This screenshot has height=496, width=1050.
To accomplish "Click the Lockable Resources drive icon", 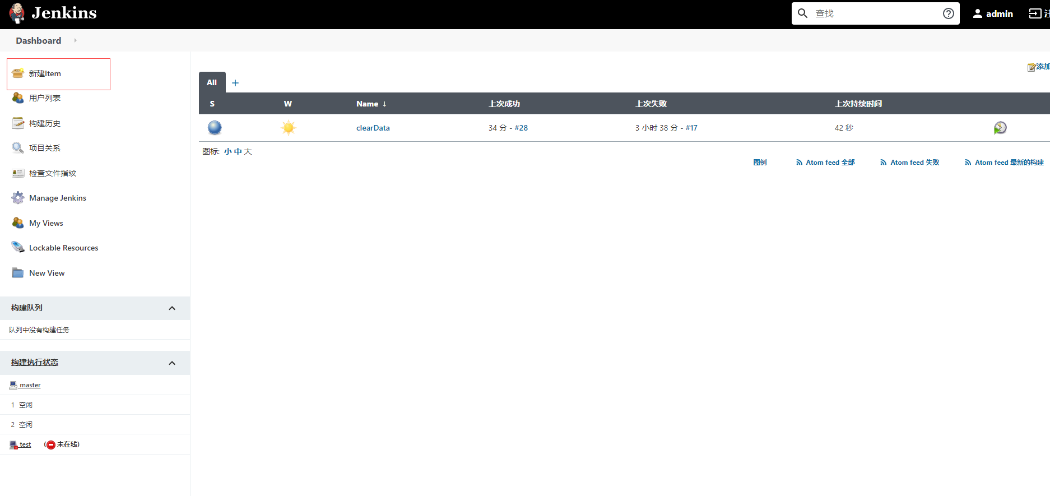I will click(18, 248).
